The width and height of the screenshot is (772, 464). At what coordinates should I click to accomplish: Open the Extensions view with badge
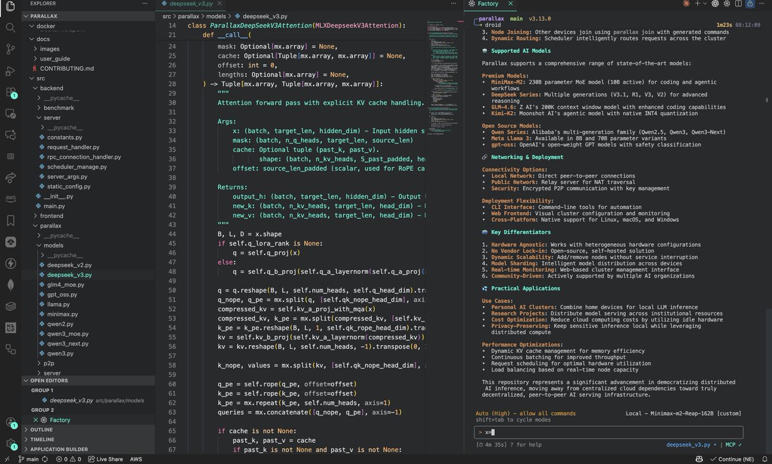(x=10, y=93)
